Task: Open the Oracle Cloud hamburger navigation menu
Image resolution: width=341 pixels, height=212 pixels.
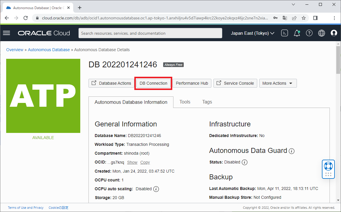Action: [6, 33]
